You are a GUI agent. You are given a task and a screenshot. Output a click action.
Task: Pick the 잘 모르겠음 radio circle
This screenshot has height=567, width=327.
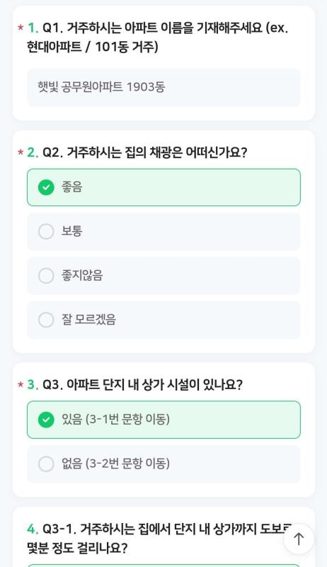[46, 320]
